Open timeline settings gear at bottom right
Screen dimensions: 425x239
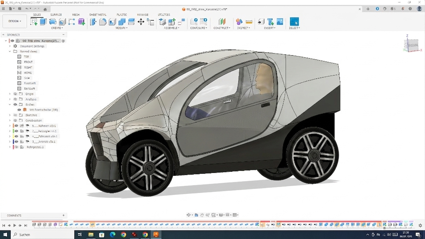click(420, 225)
